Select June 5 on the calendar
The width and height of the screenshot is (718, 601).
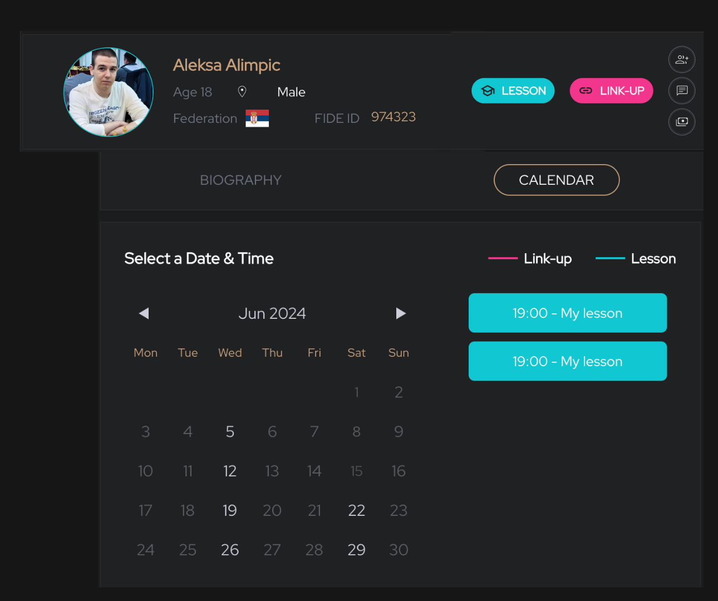pyautogui.click(x=230, y=432)
